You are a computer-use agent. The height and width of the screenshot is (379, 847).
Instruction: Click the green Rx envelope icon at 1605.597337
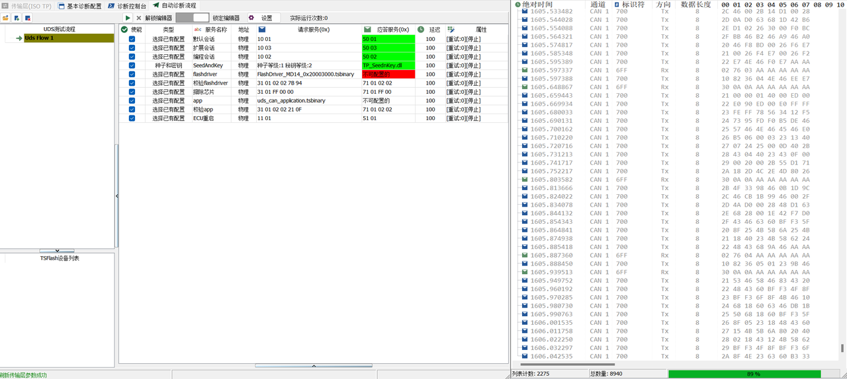525,70
